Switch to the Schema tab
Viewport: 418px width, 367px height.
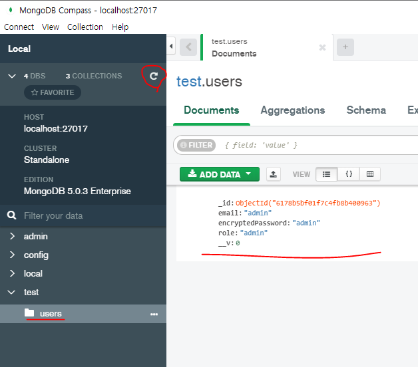366,110
